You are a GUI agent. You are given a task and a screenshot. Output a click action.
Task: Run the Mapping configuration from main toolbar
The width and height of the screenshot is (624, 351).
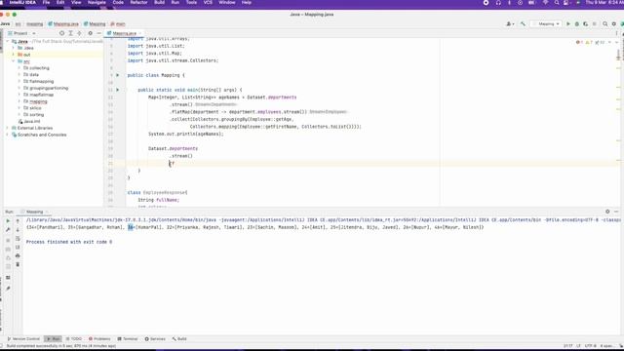click(568, 23)
